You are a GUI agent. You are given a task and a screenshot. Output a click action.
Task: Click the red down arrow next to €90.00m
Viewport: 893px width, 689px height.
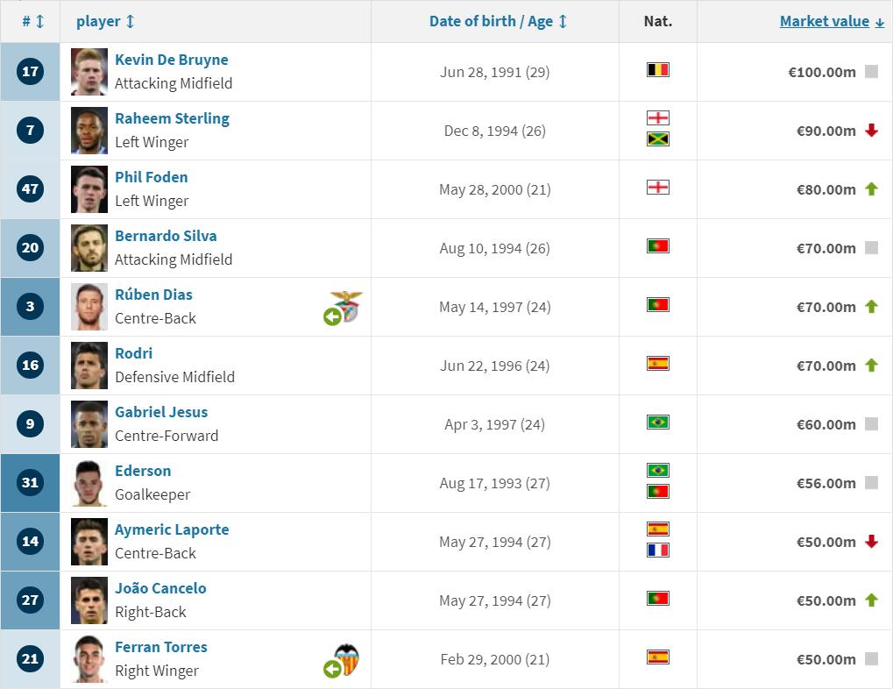[871, 131]
